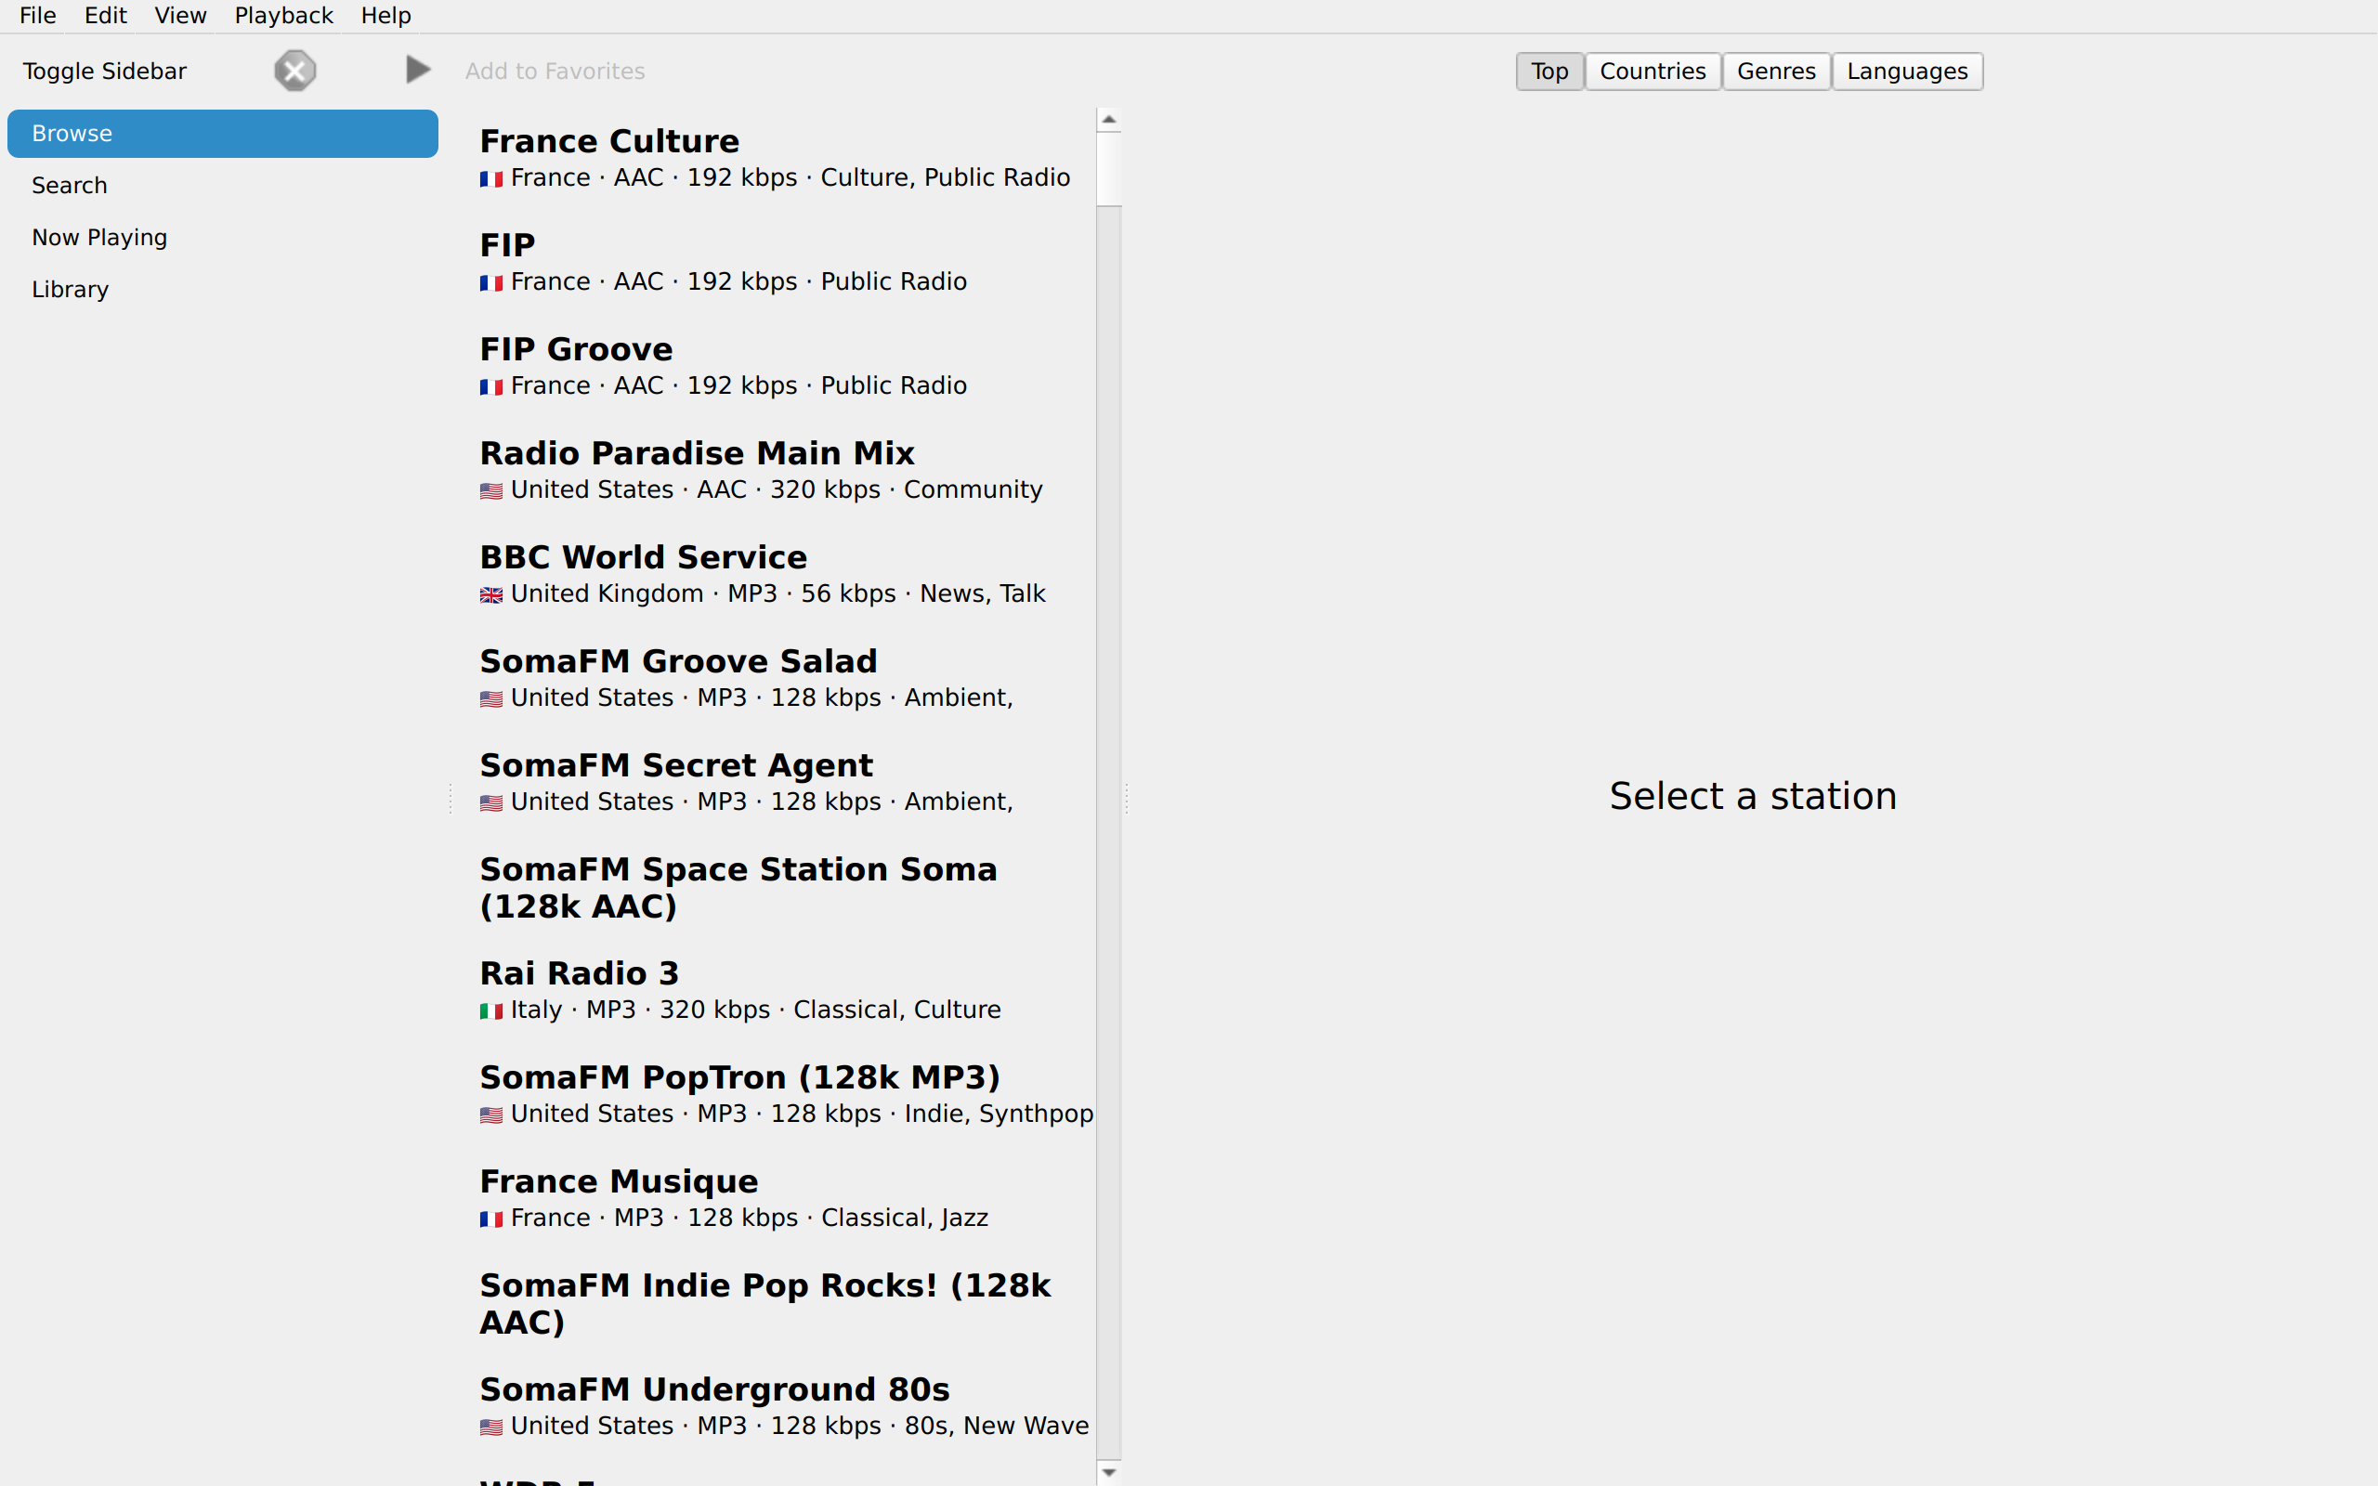Click the Italian flag under Rai Radio 3
2378x1486 pixels.
[x=491, y=1010]
